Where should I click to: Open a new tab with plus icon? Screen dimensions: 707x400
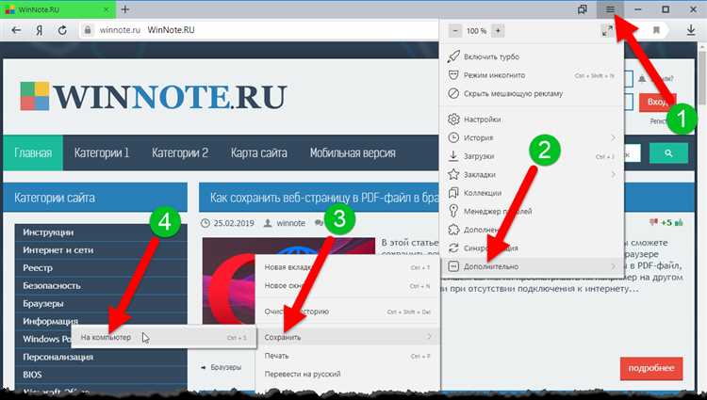[124, 9]
